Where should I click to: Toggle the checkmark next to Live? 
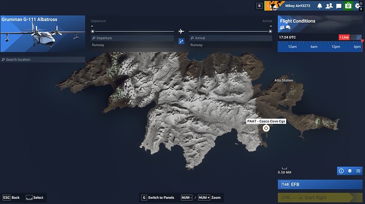click(359, 37)
